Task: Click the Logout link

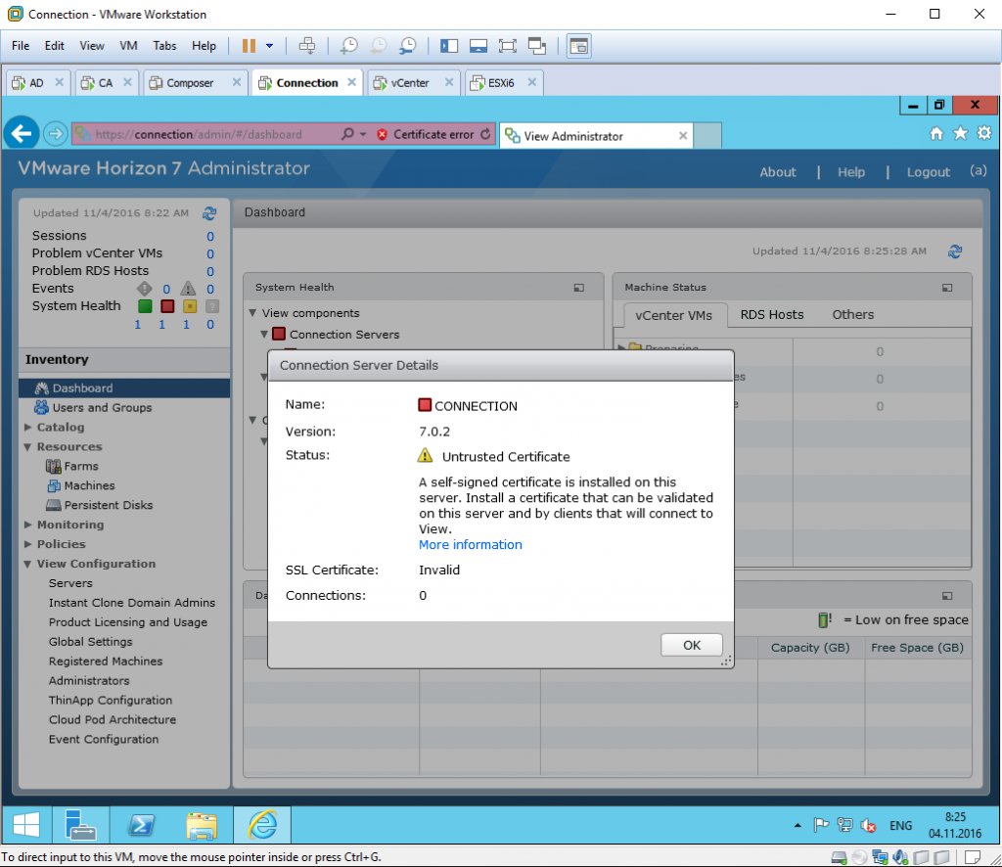Action: (928, 172)
